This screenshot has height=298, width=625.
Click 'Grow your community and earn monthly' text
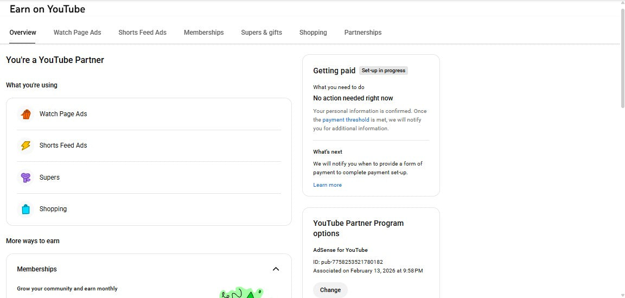(67, 288)
